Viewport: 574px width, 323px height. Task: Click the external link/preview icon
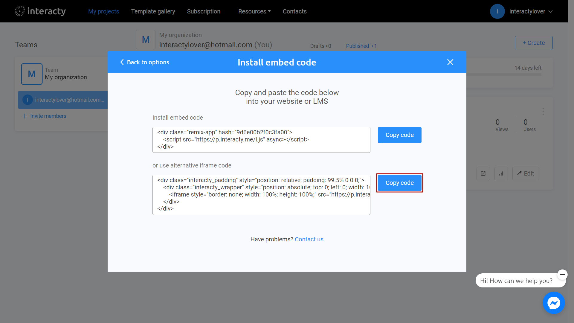[x=483, y=173]
